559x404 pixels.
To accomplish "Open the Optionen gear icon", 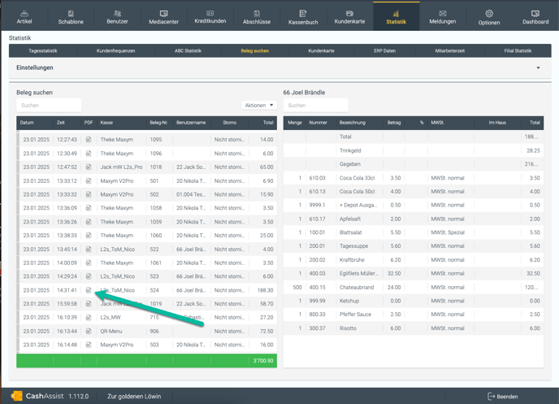I will (x=489, y=14).
